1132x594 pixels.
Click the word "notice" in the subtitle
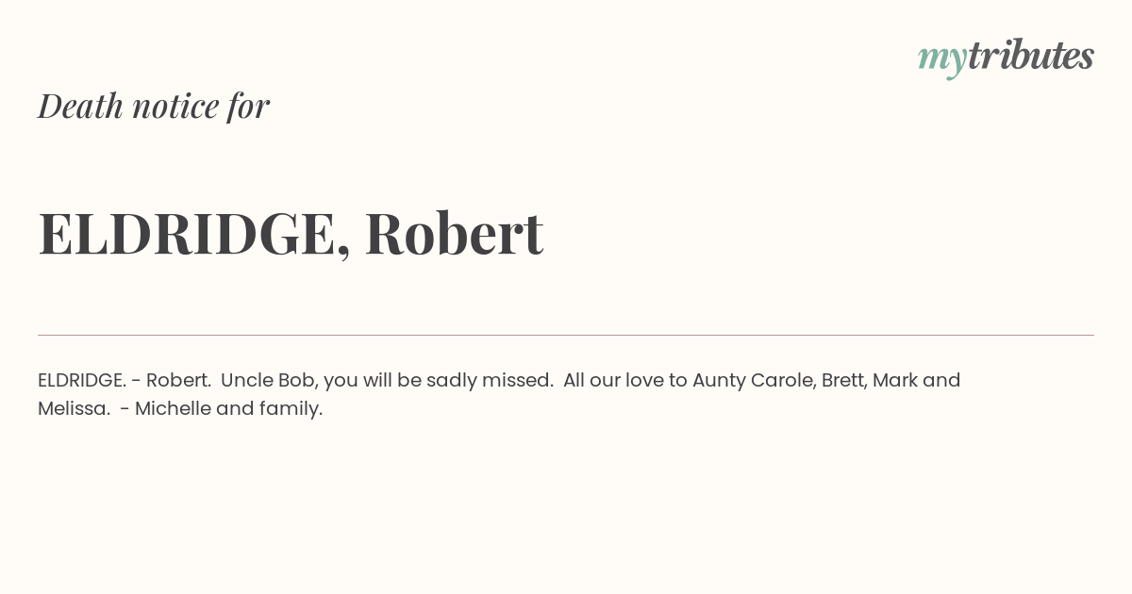[x=175, y=107]
